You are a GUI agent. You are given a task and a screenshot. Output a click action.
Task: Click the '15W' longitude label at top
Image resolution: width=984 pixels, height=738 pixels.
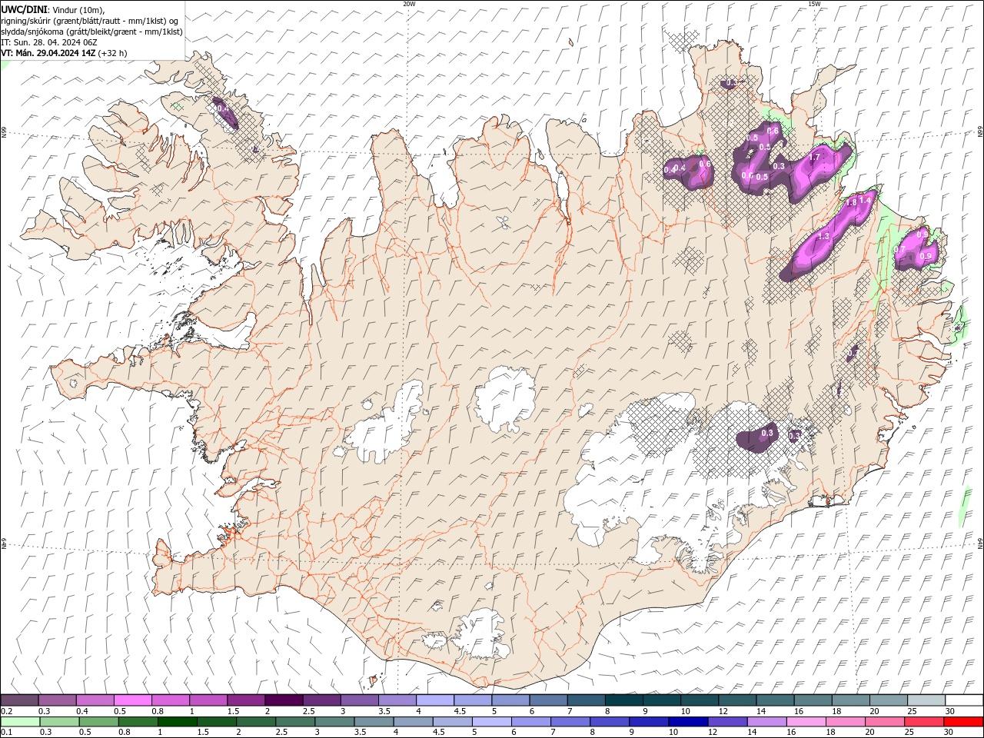(x=814, y=4)
